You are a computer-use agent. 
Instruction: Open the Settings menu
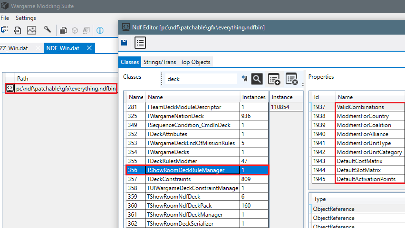tap(26, 18)
